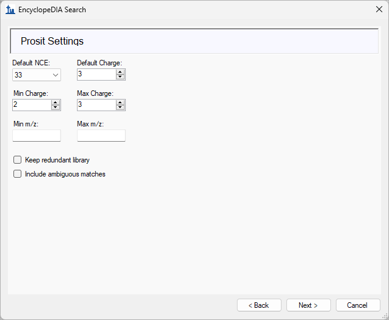Go back with the Back button
389x320 pixels.
(259, 305)
